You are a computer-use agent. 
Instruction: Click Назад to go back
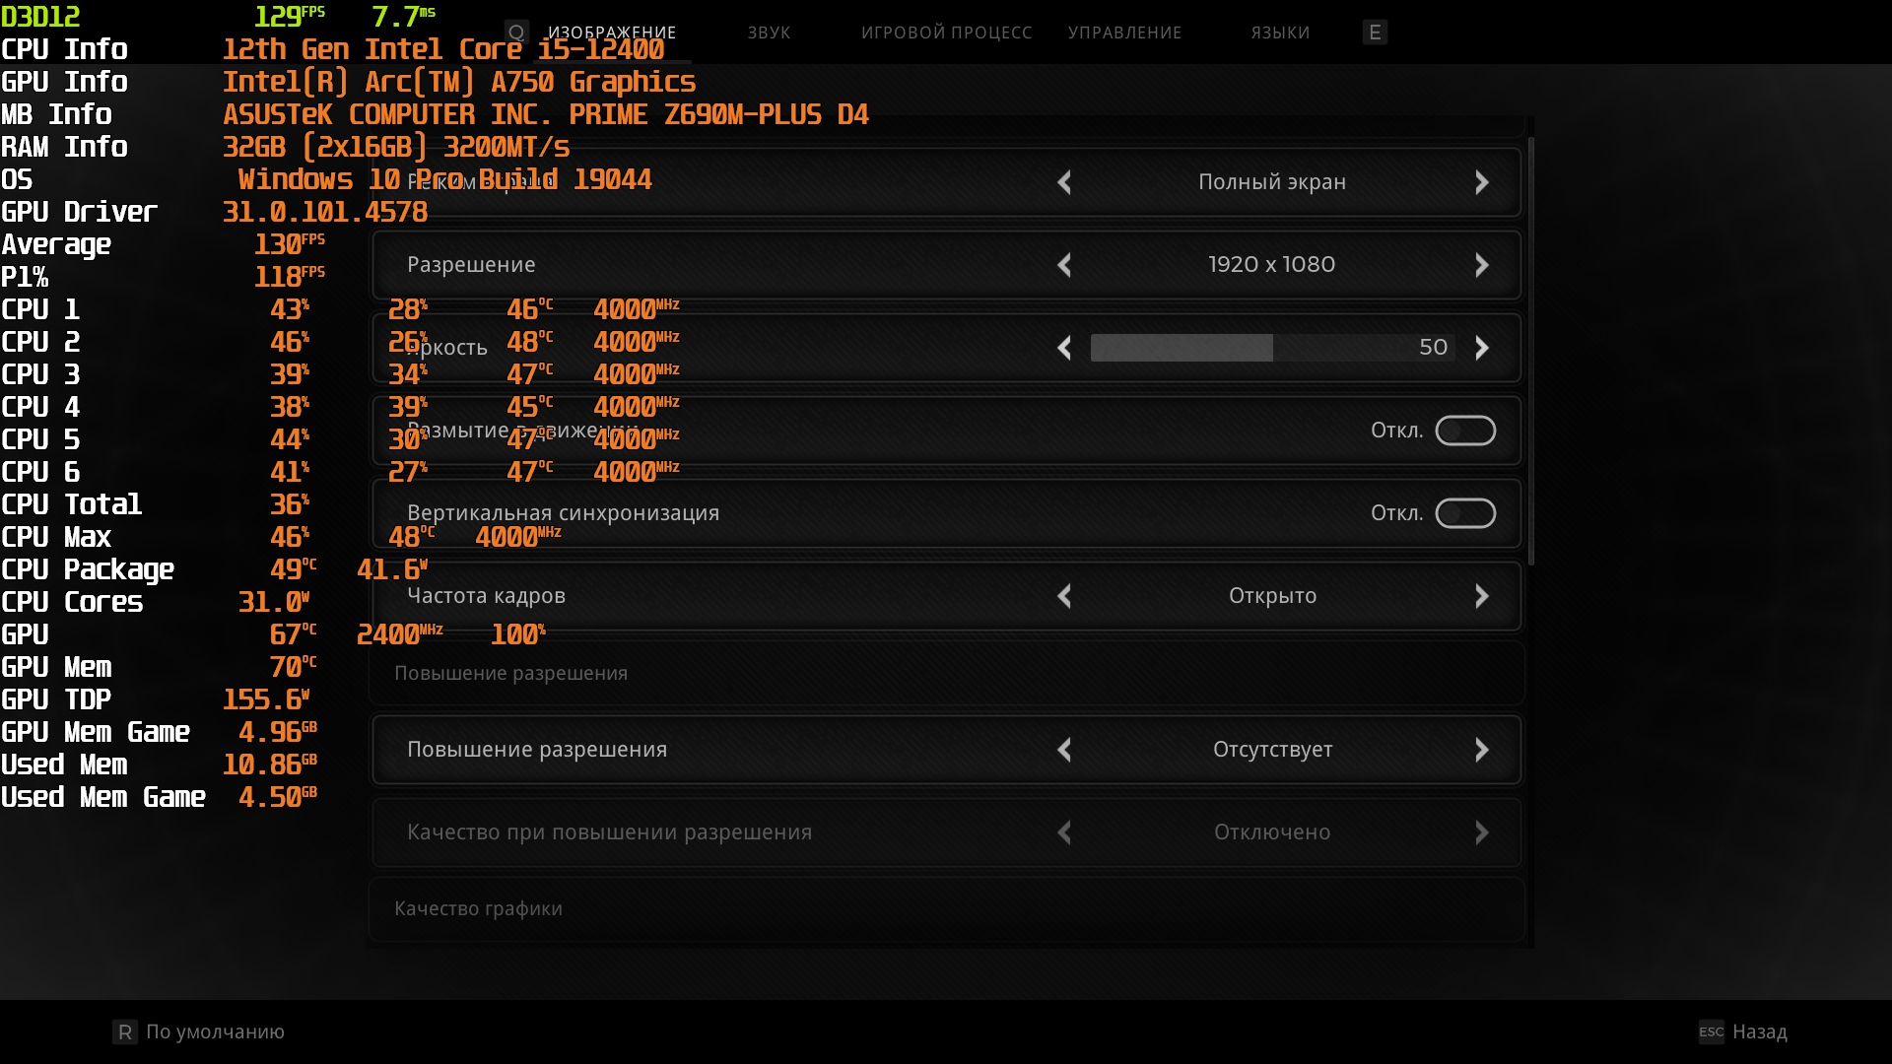click(x=1759, y=1031)
